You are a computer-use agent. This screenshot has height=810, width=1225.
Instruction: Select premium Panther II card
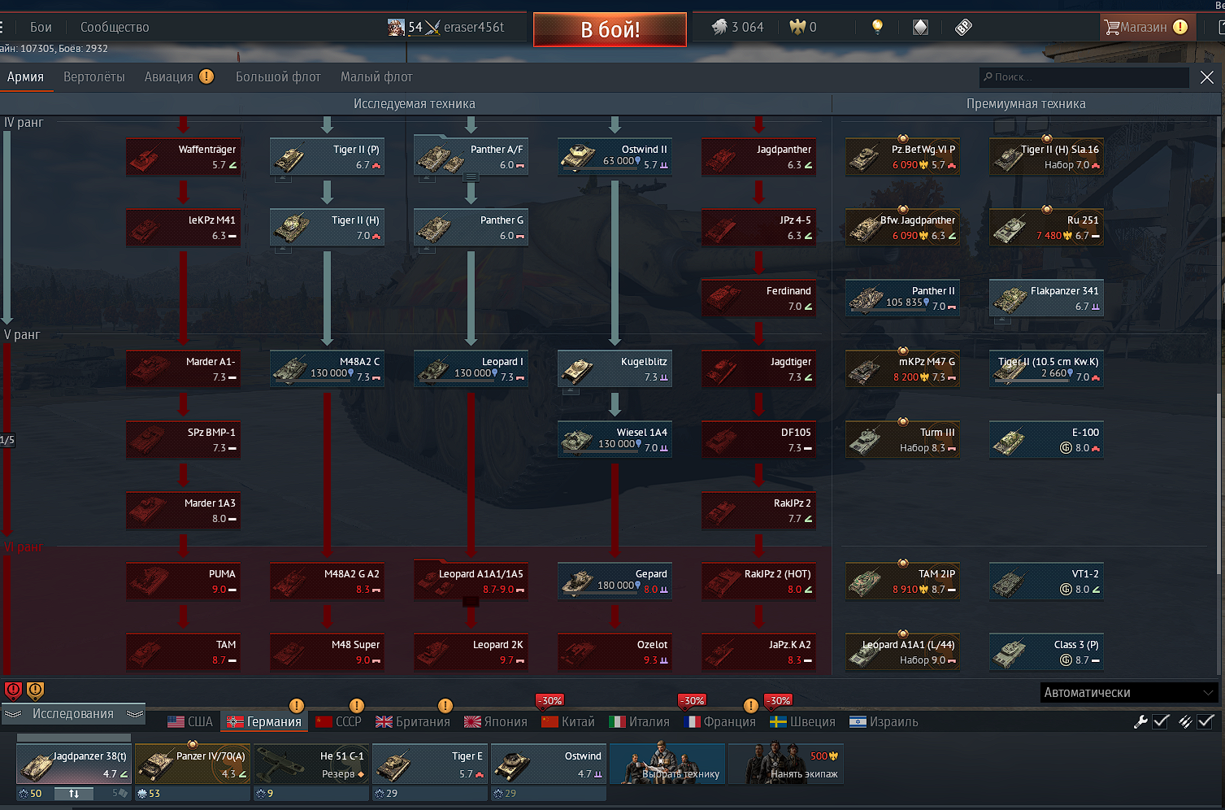(902, 298)
